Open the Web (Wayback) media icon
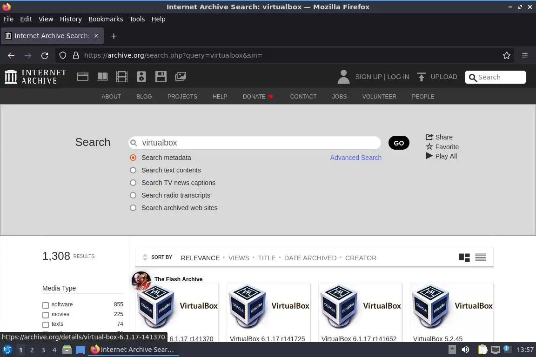The image size is (536, 357). [83, 77]
